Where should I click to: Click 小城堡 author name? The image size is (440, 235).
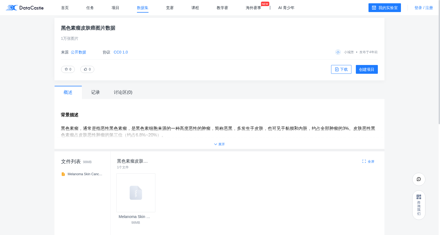click(349, 52)
